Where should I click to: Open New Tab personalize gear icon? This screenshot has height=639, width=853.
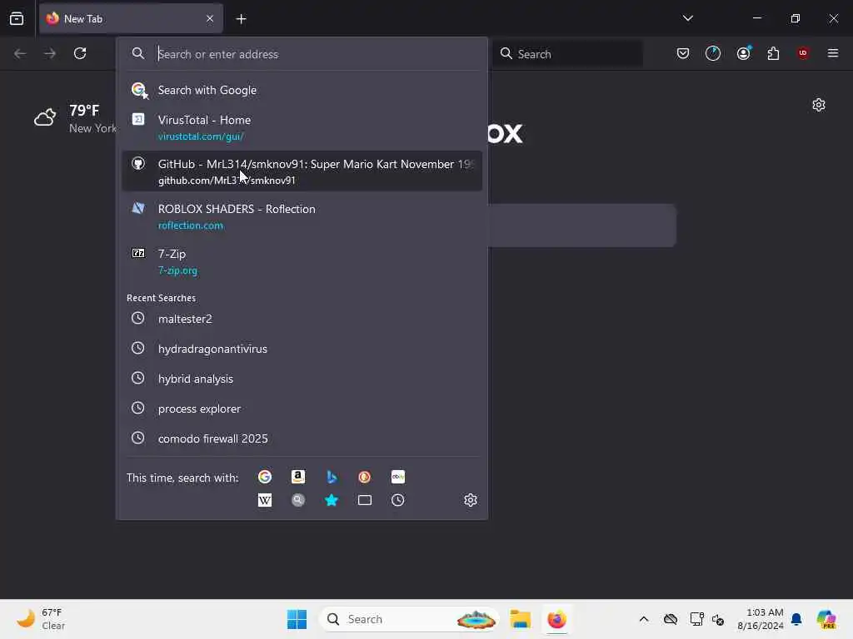tap(819, 105)
